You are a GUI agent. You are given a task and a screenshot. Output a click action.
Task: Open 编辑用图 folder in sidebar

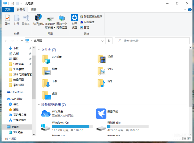pyautogui.click(x=18, y=80)
